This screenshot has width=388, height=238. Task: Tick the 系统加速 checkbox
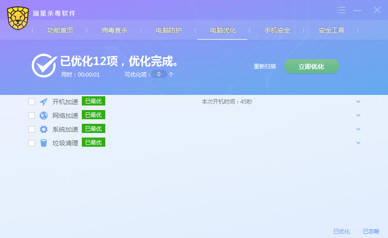pos(32,129)
